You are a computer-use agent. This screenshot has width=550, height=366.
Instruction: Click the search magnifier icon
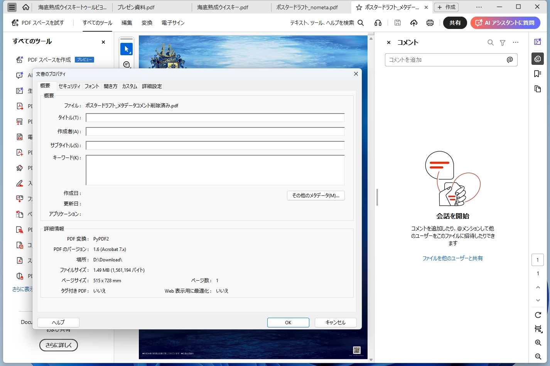point(361,23)
